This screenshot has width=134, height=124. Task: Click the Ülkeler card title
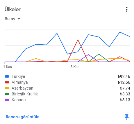coord(12,9)
